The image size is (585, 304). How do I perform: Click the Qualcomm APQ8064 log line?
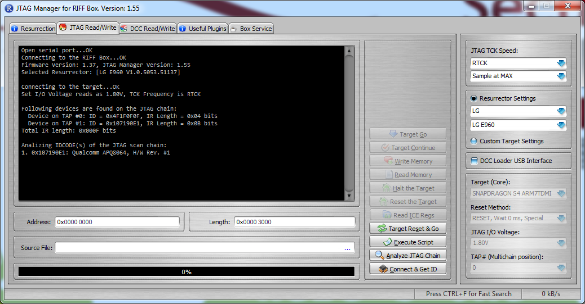pos(95,152)
